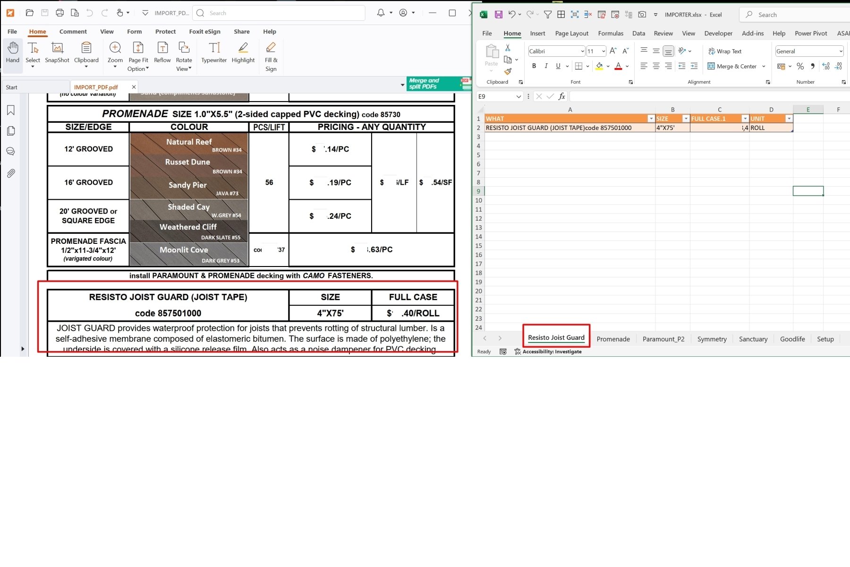850x567 pixels.
Task: Apply comma style in Excel
Action: (x=813, y=66)
